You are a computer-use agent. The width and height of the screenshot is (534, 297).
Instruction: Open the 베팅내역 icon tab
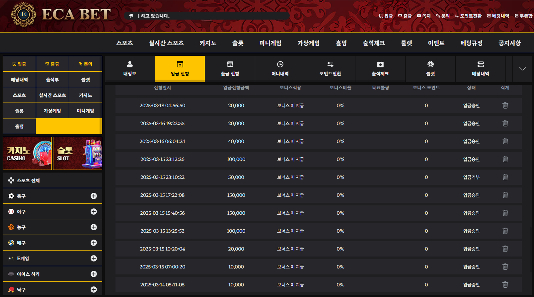pos(481,68)
